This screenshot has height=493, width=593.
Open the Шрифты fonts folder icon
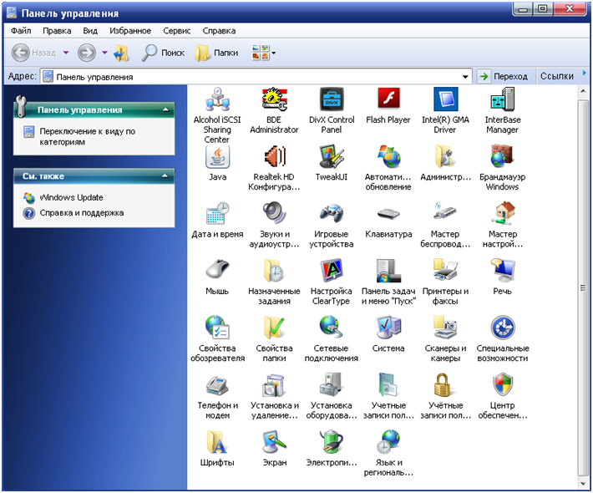point(217,442)
